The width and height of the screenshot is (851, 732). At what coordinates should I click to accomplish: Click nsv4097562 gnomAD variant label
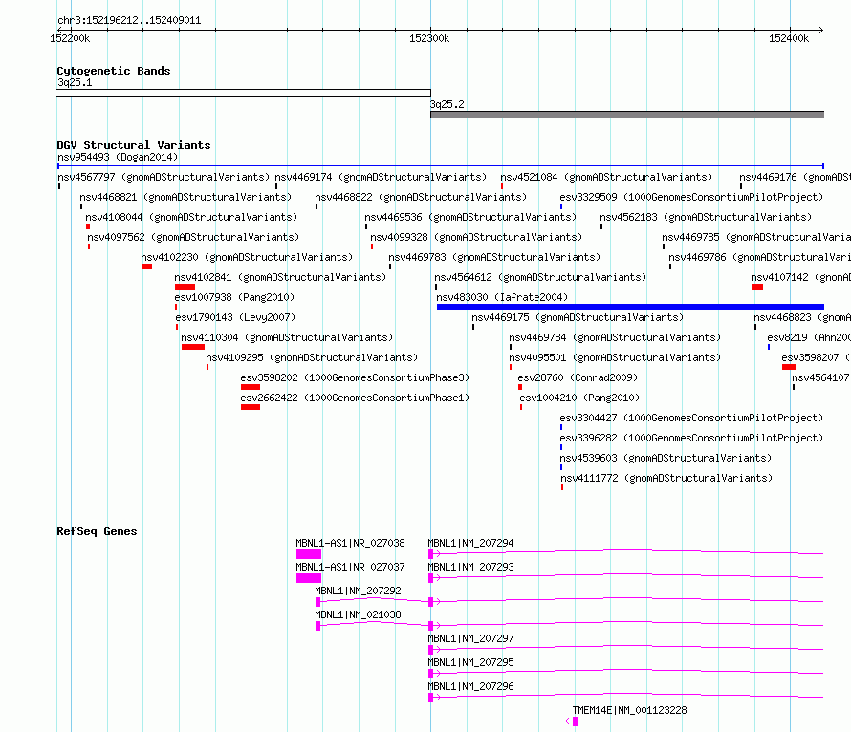pos(193,238)
